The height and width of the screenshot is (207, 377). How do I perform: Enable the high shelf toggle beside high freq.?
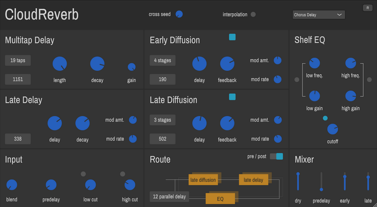click(369, 80)
